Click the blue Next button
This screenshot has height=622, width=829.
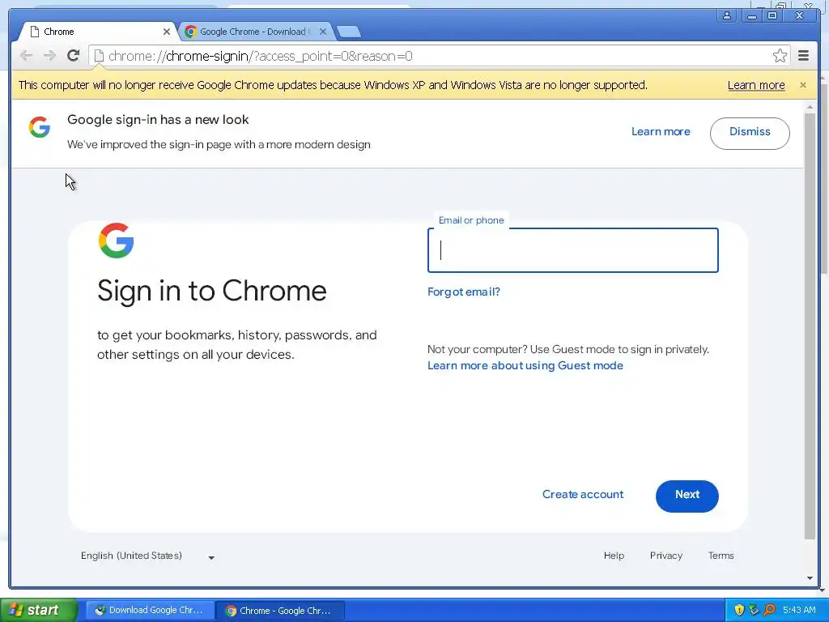[687, 496]
